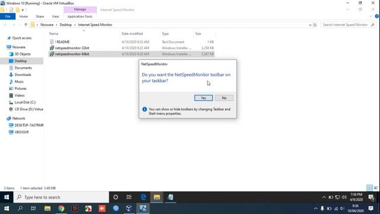Sort by the Type column header
380x214 pixels.
click(x=165, y=34)
